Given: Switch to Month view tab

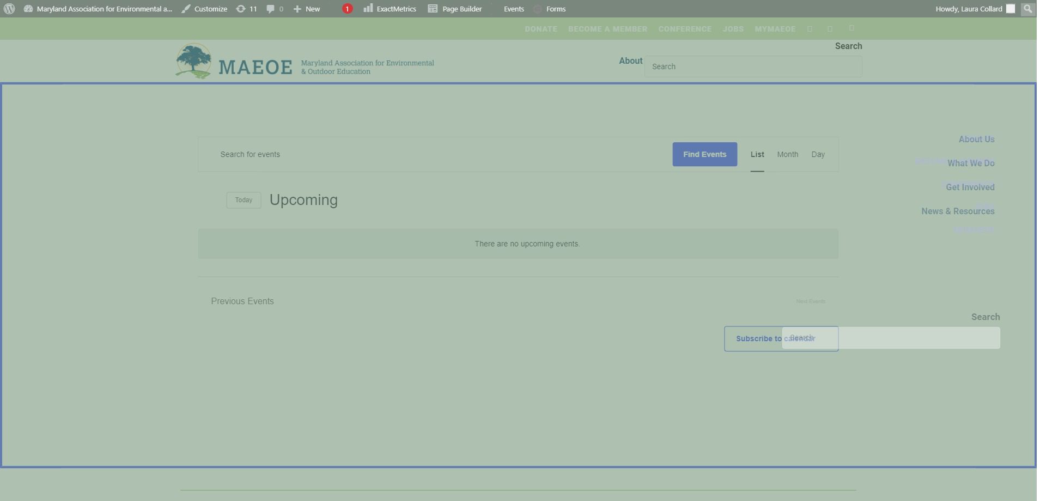Looking at the screenshot, I should point(787,154).
